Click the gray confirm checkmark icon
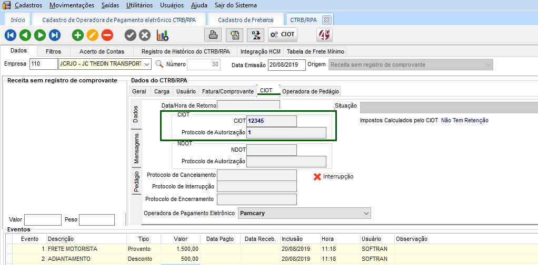The image size is (538, 265). 130,35
